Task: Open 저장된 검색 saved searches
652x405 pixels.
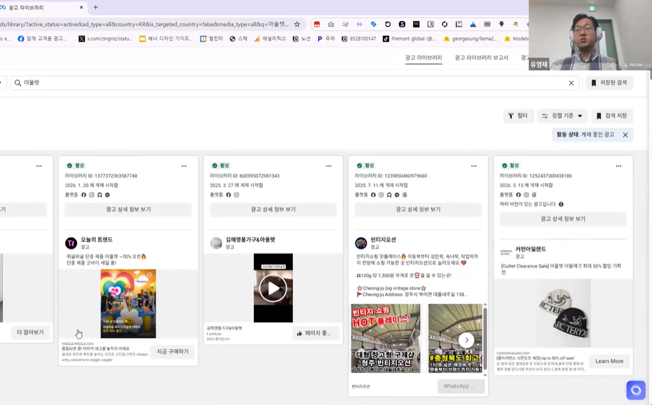Action: pos(609,83)
